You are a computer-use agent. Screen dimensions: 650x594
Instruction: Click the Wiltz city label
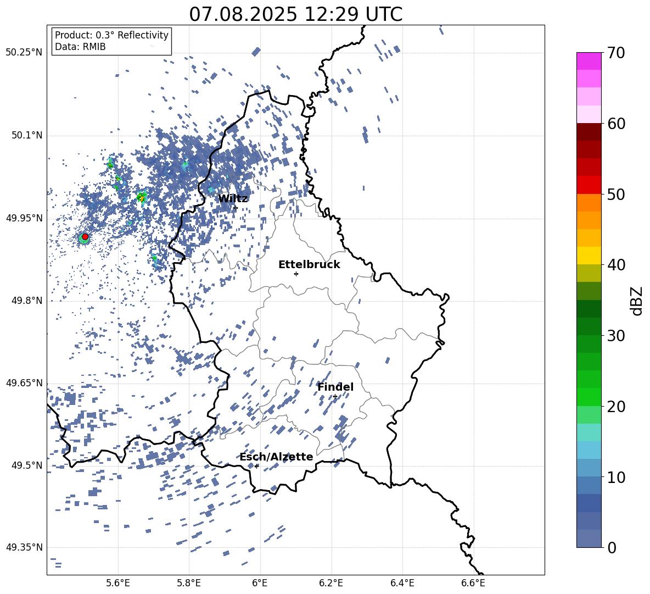[233, 199]
